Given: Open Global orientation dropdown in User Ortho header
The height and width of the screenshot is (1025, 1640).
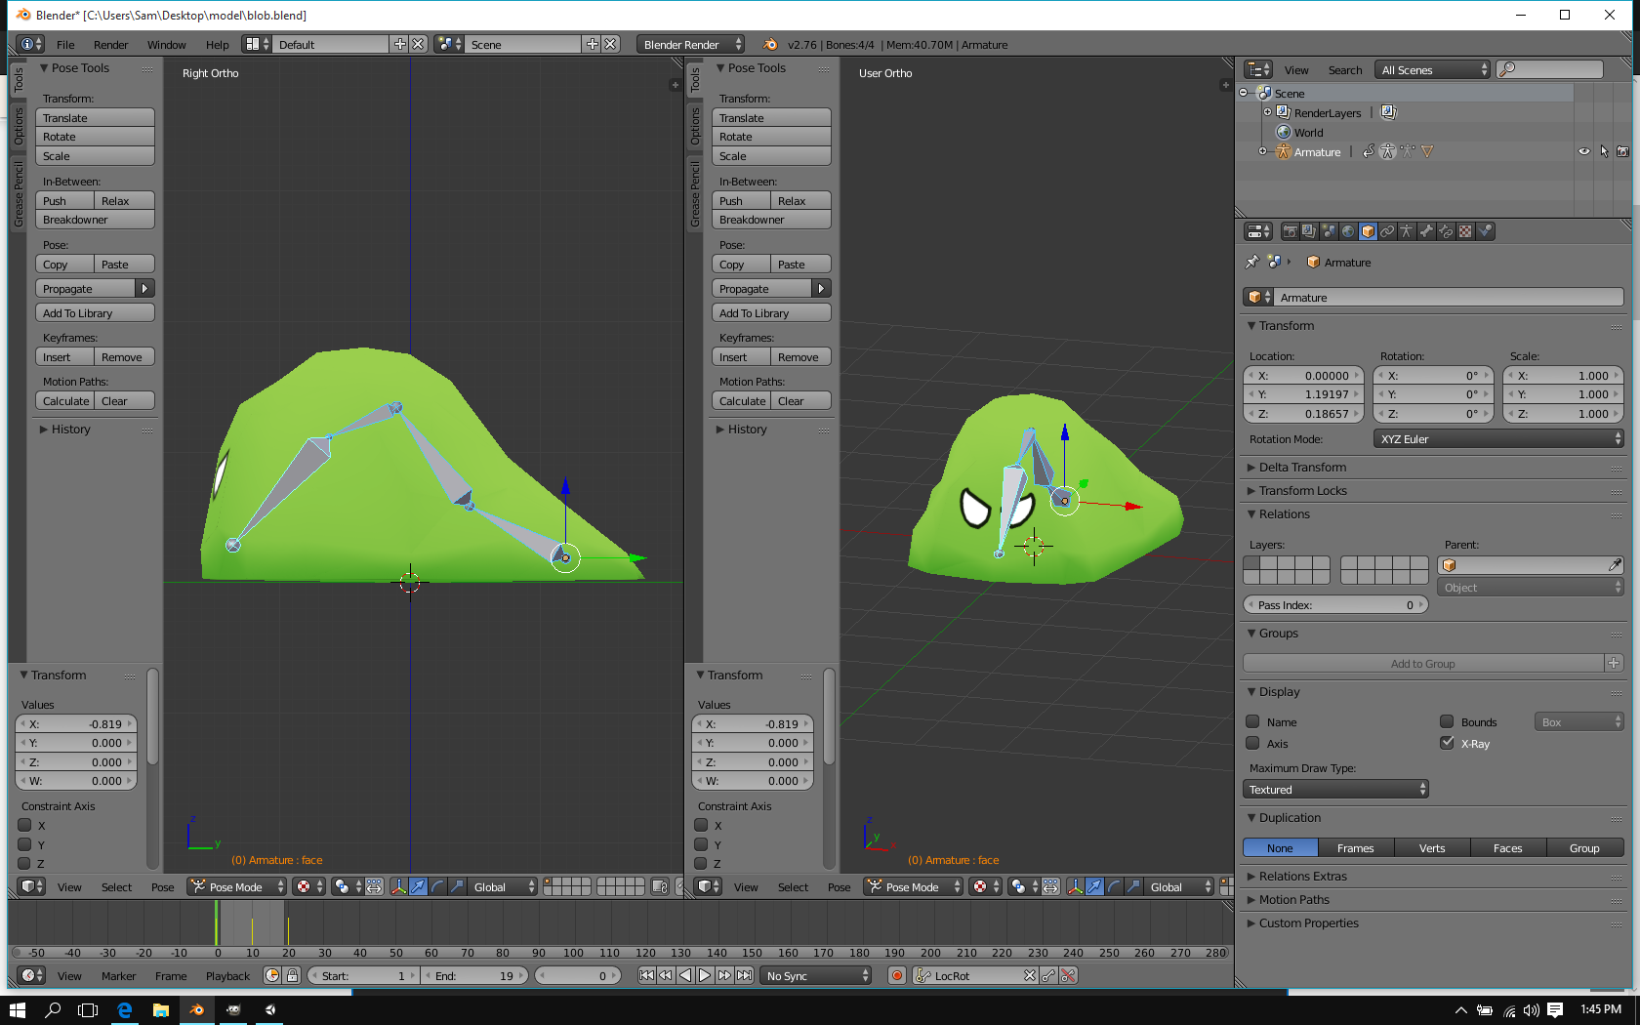Looking at the screenshot, I should pyautogui.click(x=1179, y=886).
